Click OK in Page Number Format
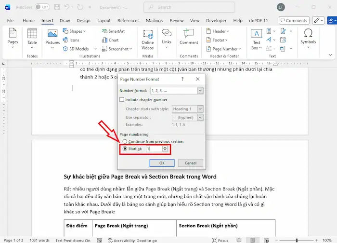This screenshot has width=337, height=243. coord(162,163)
